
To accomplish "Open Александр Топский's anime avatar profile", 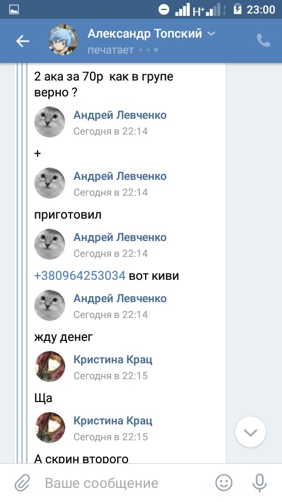I will coord(63,40).
